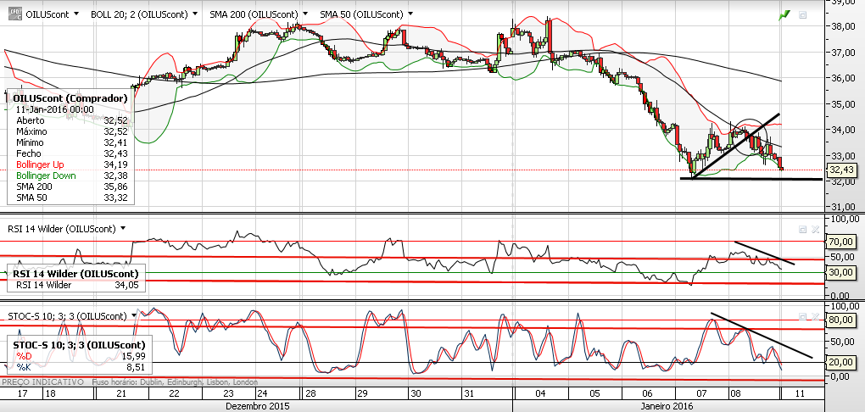Viewport: 865px width, 412px height.
Task: Click the 20,00 stochastic level label
Action: (x=840, y=362)
